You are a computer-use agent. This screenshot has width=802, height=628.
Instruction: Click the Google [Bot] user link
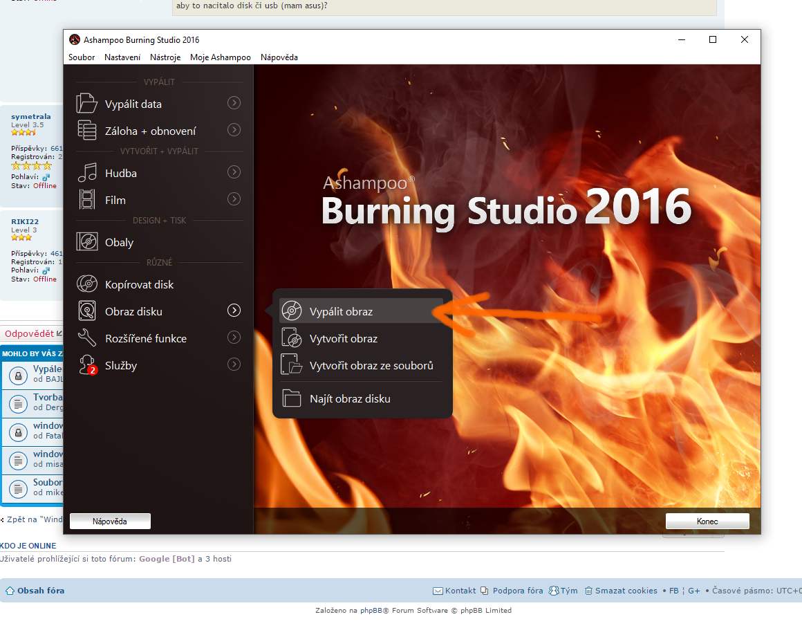point(167,559)
